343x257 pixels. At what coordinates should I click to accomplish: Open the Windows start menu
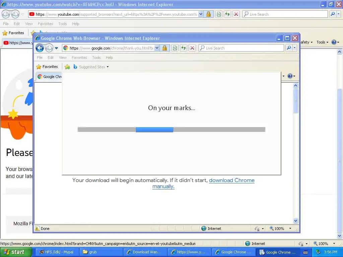16,252
